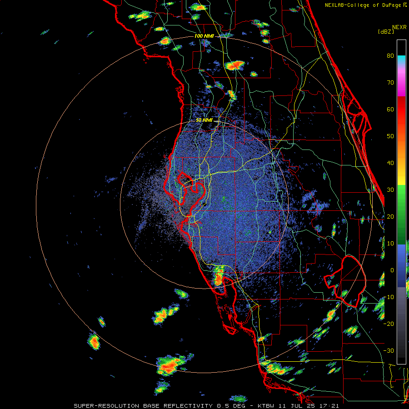This screenshot has height=409, width=409.
Task: Click the -10 value on the dBZ scale
Action: [389, 297]
